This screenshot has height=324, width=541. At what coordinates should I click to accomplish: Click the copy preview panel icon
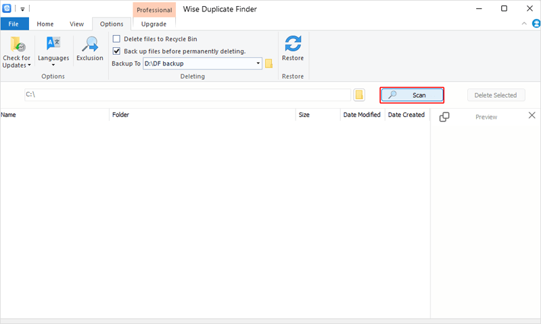pyautogui.click(x=444, y=117)
